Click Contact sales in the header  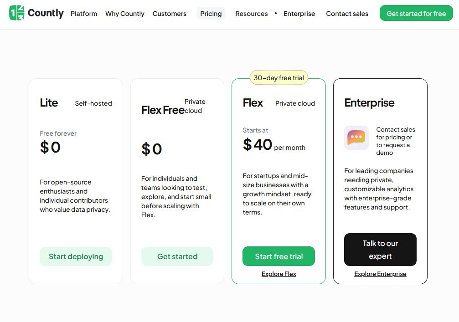coord(347,14)
